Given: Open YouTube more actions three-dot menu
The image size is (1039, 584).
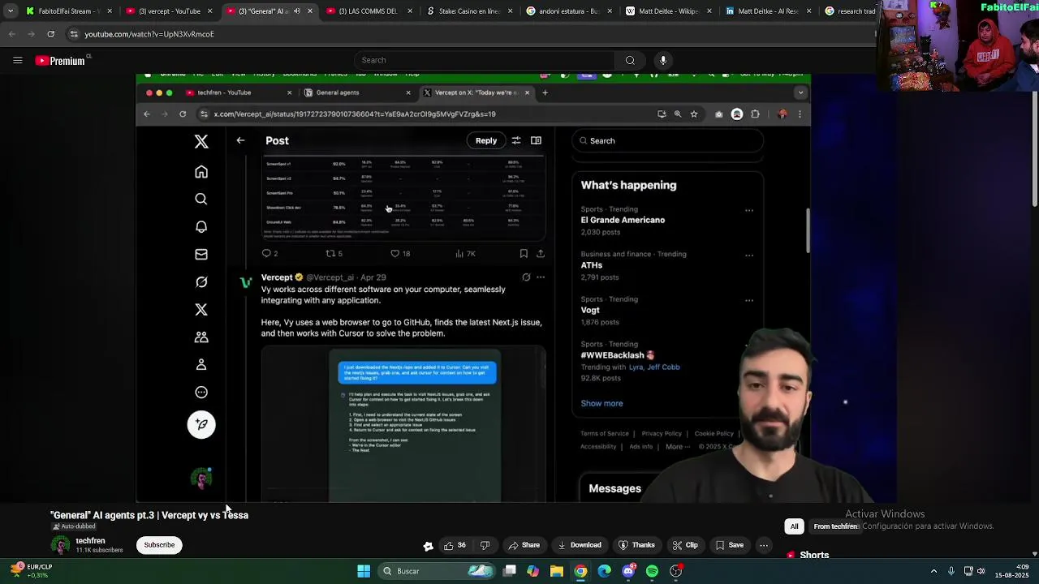Looking at the screenshot, I should click(764, 545).
